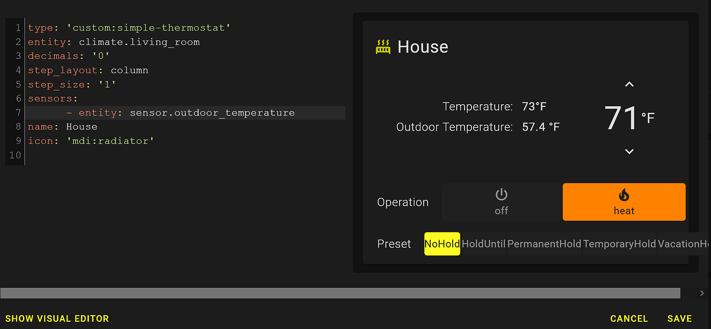Screen dimensions: 711x329
Task: Turn the thermostat off
Action: (501, 202)
